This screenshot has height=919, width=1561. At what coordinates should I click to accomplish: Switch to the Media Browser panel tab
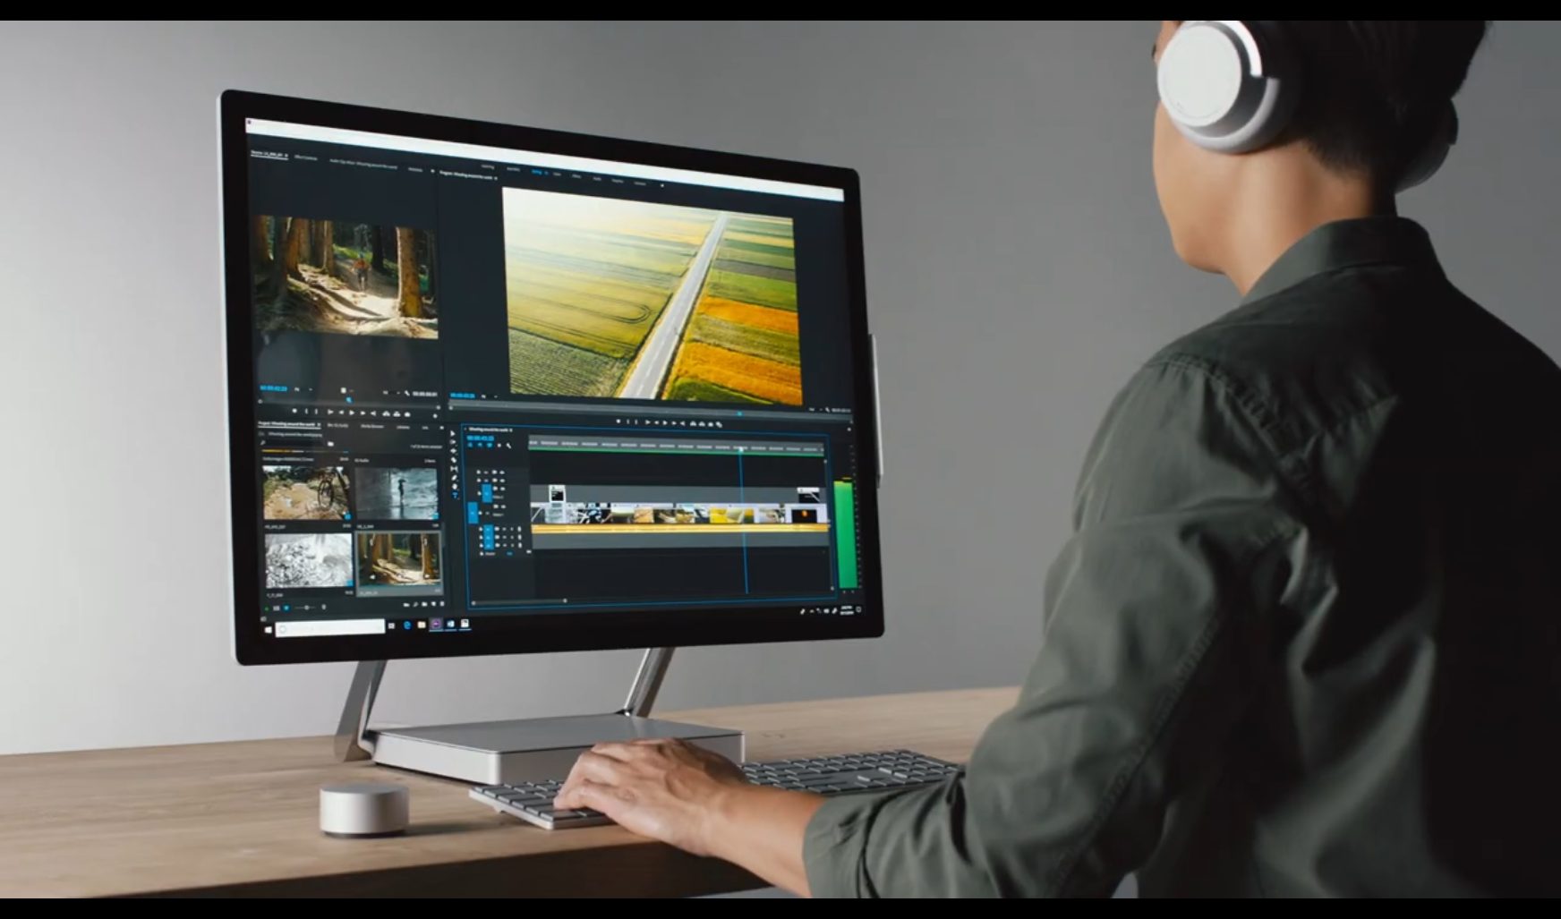(371, 426)
